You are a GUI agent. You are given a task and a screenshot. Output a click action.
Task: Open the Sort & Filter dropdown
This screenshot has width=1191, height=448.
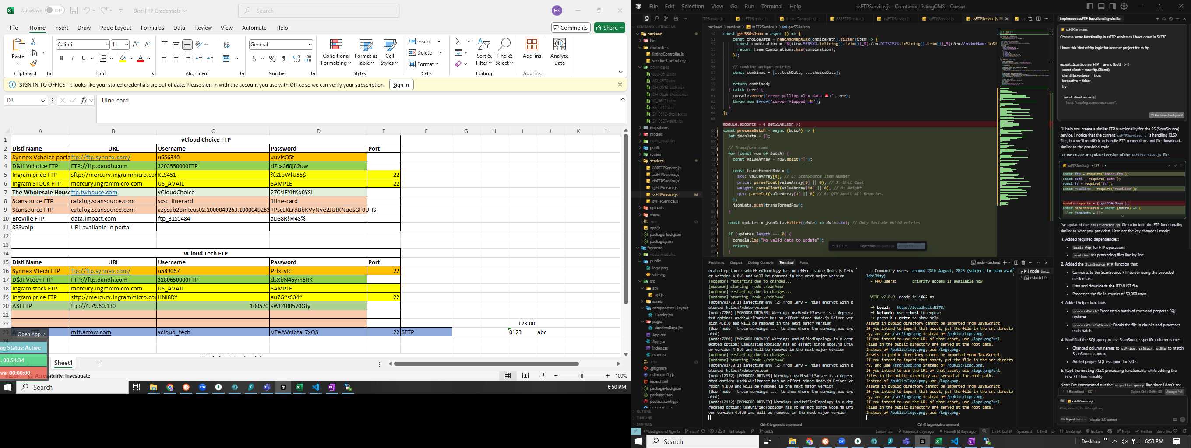point(484,52)
